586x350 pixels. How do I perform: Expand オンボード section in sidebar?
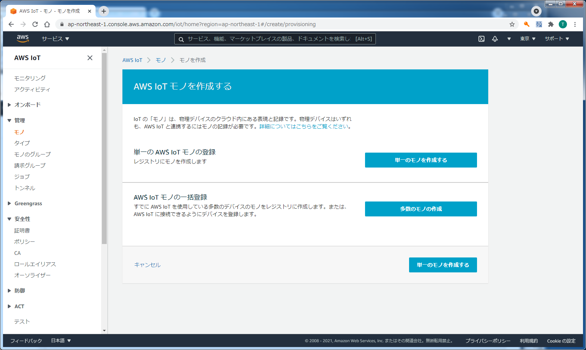tap(10, 105)
